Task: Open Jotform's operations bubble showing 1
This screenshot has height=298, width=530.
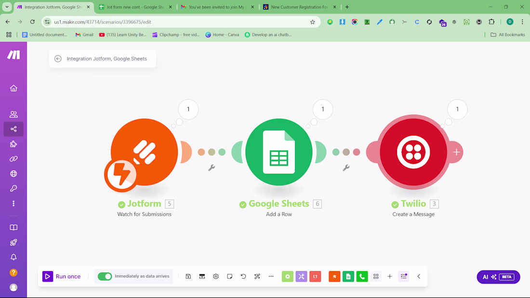Action: [188, 109]
